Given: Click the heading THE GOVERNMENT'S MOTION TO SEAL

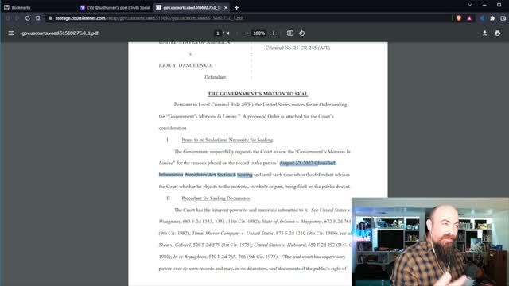Looking at the screenshot, I should coord(258,94).
